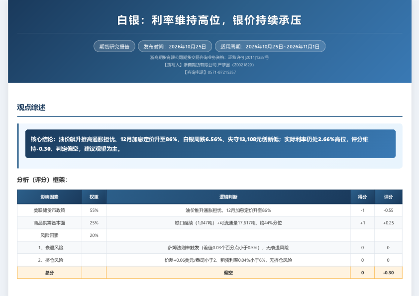Click the 核心结论 summary box
Image resolution: width=419 pixels, height=296 pixels.
coord(210,144)
